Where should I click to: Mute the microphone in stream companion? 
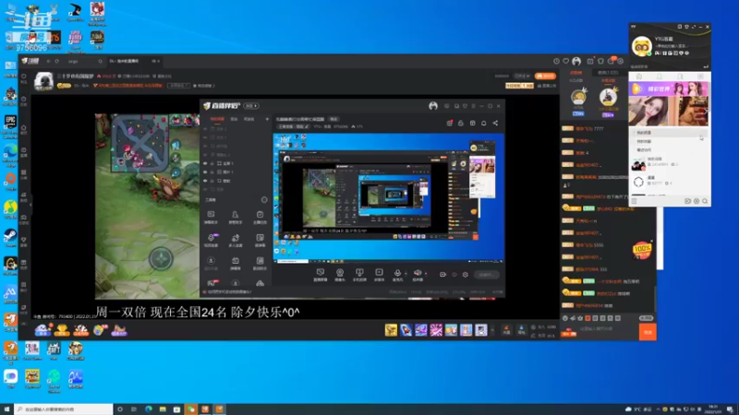(397, 273)
